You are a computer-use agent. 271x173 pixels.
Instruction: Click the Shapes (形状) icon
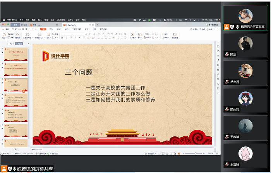139,35
